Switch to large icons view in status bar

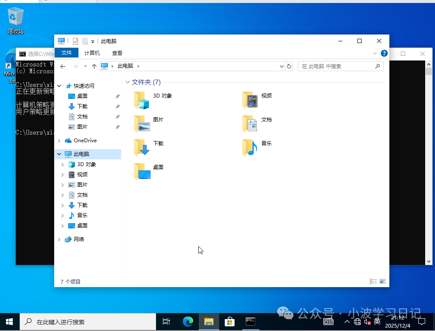383,281
